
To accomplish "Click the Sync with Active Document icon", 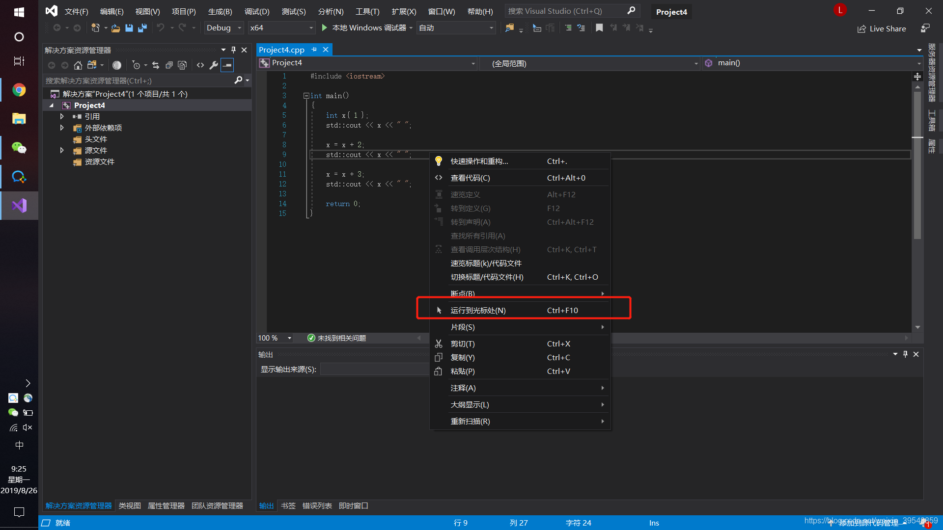I will (156, 65).
